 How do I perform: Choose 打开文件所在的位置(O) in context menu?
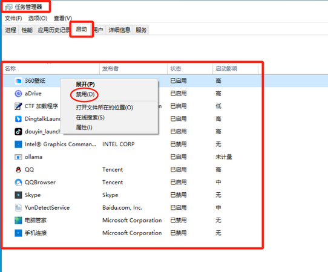click(x=104, y=108)
